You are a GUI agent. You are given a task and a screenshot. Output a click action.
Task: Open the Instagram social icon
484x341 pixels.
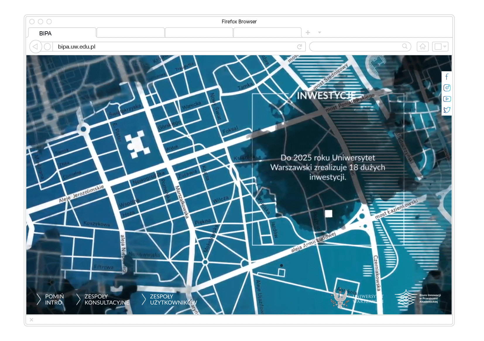tap(447, 88)
